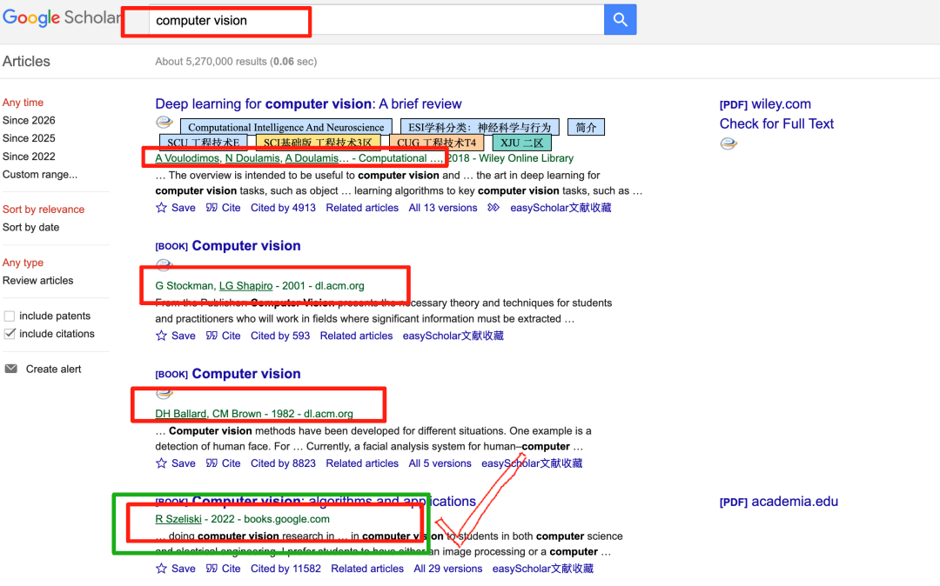Open the Ballard Computer vision book title
Viewport: 940px width, 586px height.
pos(245,374)
